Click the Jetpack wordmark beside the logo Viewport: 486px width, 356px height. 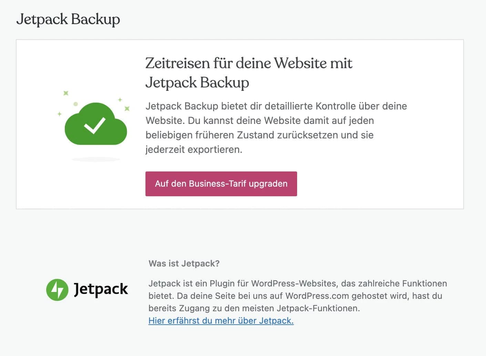[x=100, y=290]
